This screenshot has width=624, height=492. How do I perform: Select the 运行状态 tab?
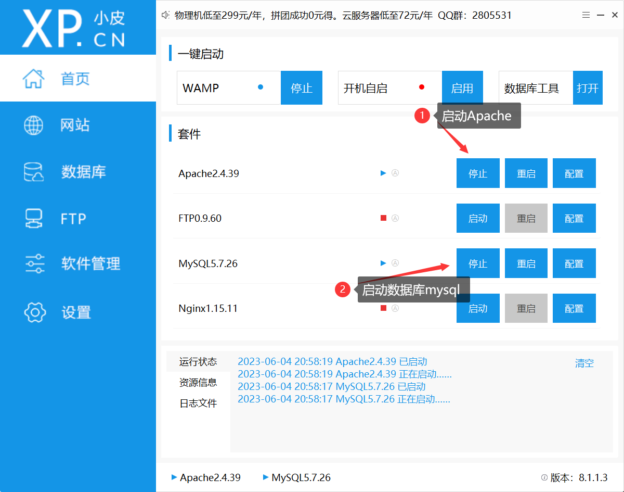198,362
